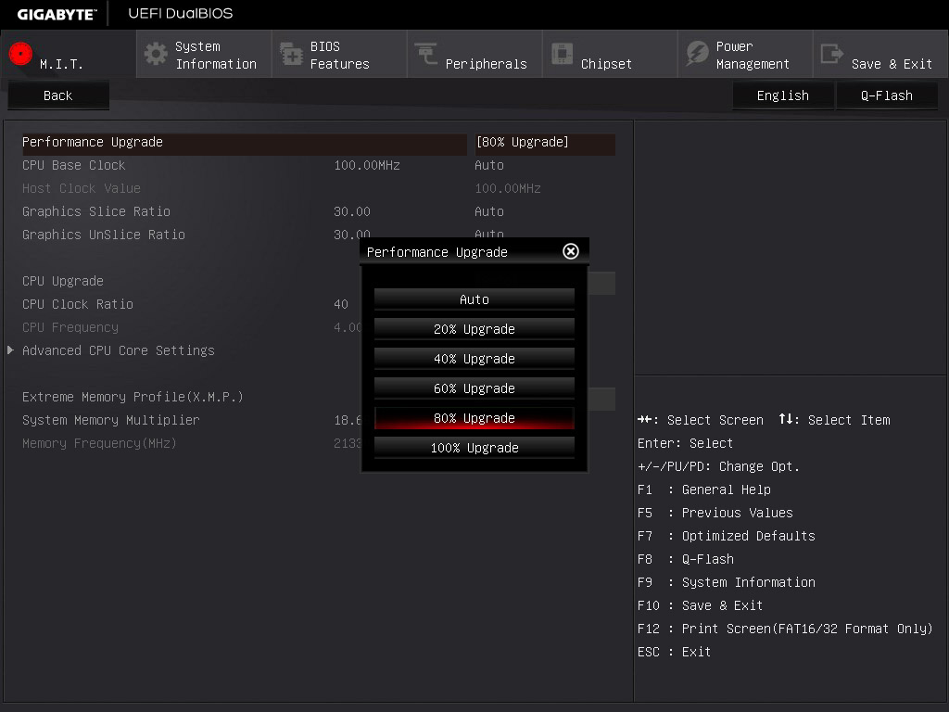Select the CPU Clock Ratio setting
The width and height of the screenshot is (949, 712).
click(x=78, y=304)
